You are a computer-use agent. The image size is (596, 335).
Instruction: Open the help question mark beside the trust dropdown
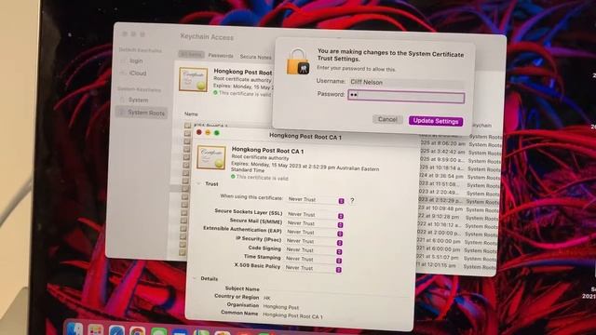[352, 200]
